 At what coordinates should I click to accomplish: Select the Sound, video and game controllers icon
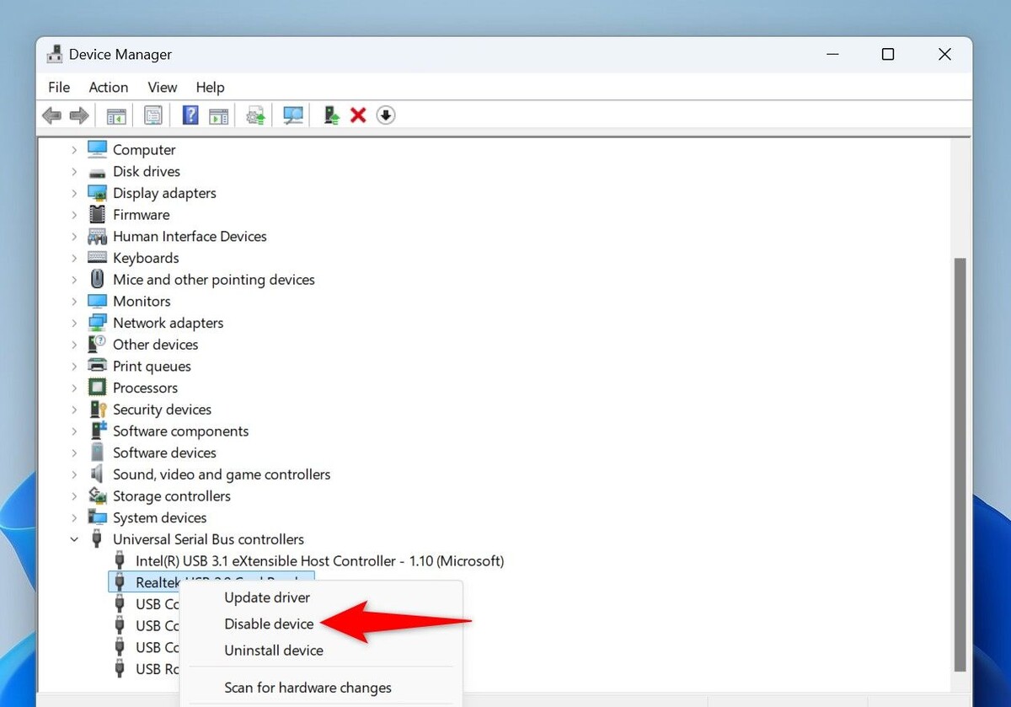tap(98, 474)
